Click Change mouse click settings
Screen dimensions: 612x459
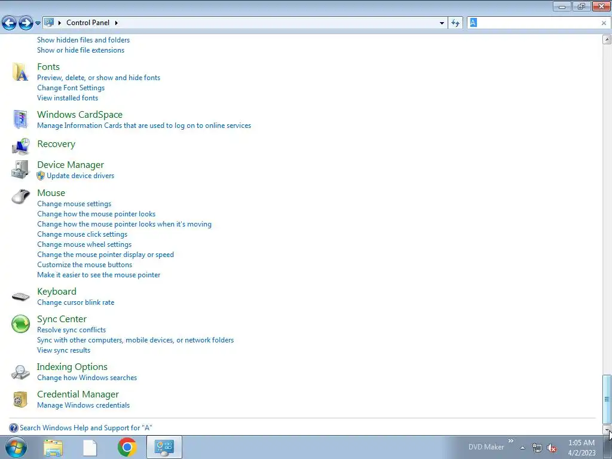click(x=82, y=234)
